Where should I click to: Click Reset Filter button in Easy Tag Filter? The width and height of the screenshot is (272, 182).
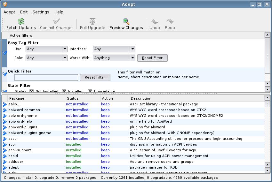pyautogui.click(x=152, y=58)
